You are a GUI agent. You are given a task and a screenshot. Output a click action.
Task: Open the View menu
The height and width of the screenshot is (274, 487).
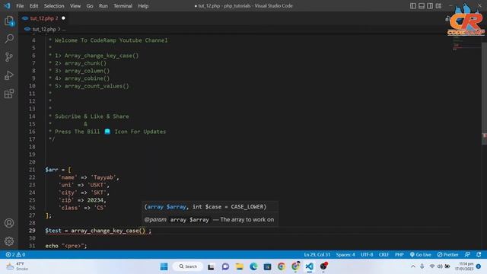(75, 5)
